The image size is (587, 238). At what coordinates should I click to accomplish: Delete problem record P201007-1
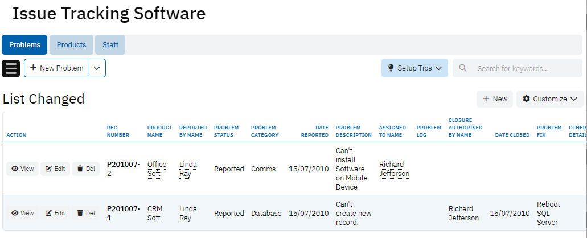(86, 213)
